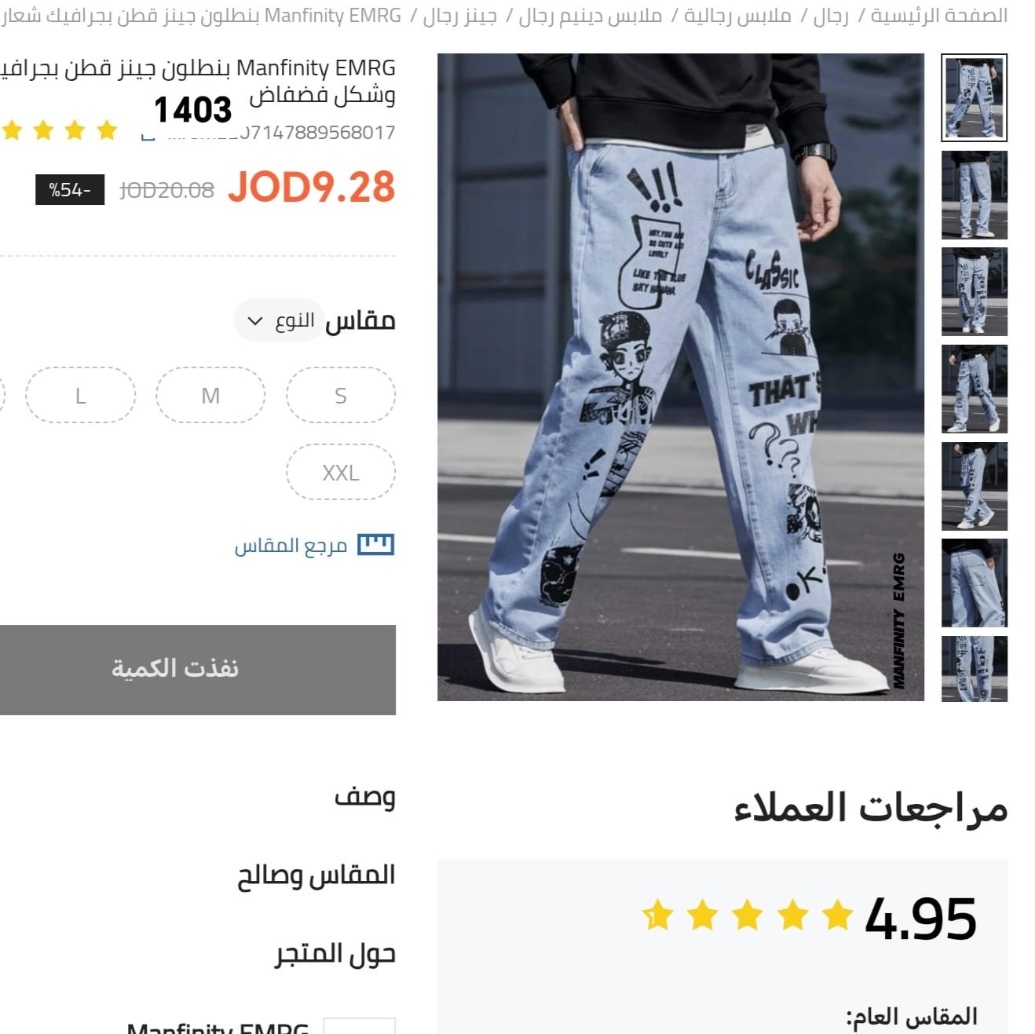Viewport: 1035px width, 1034px height.
Task: Select size M
Action: click(x=210, y=396)
